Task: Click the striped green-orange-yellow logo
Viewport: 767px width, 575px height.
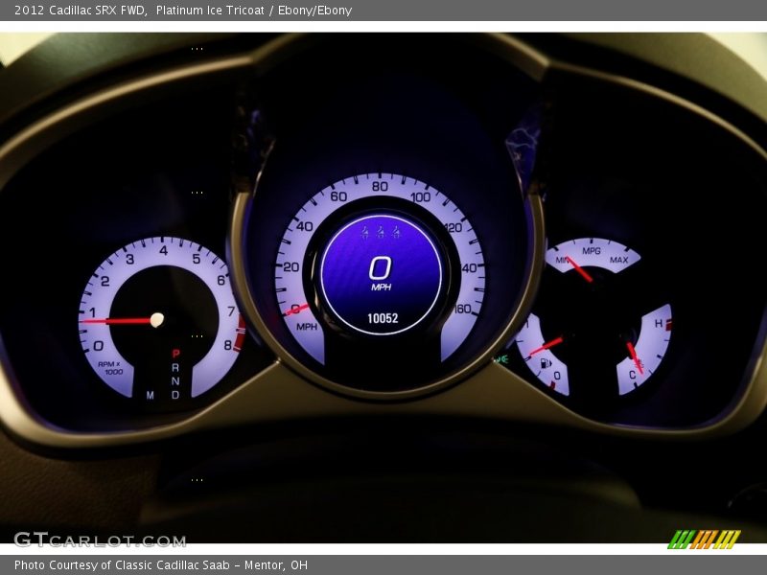Action: 704,540
